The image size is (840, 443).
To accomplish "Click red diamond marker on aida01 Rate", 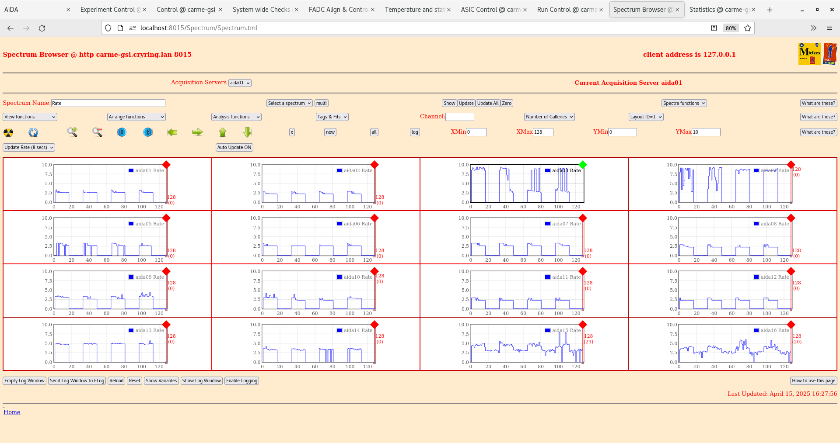I will click(x=166, y=165).
